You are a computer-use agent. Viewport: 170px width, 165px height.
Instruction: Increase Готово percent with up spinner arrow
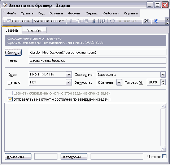point(163,81)
